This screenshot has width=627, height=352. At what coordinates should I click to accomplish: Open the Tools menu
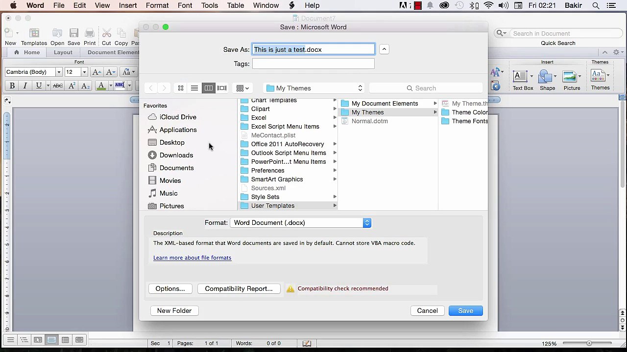[x=209, y=5]
